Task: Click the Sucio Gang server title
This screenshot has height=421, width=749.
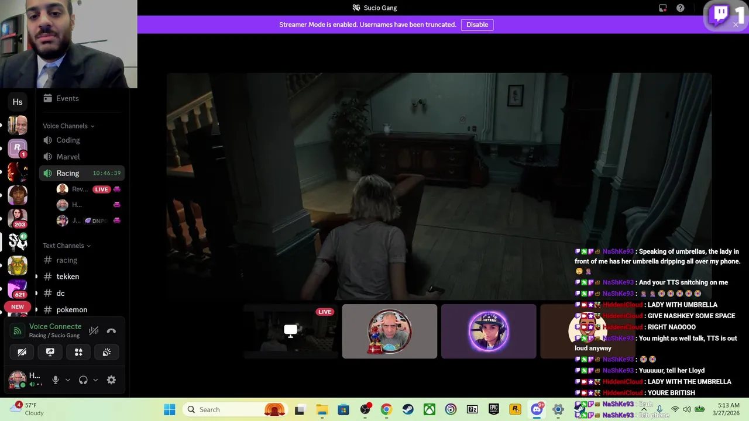Action: click(374, 8)
